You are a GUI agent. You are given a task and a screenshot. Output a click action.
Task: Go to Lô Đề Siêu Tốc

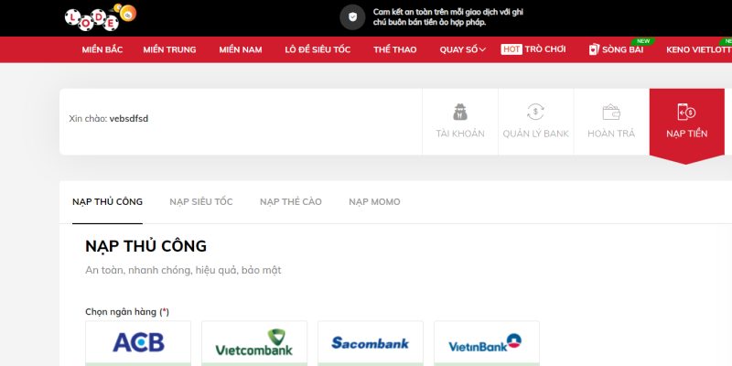pos(318,49)
